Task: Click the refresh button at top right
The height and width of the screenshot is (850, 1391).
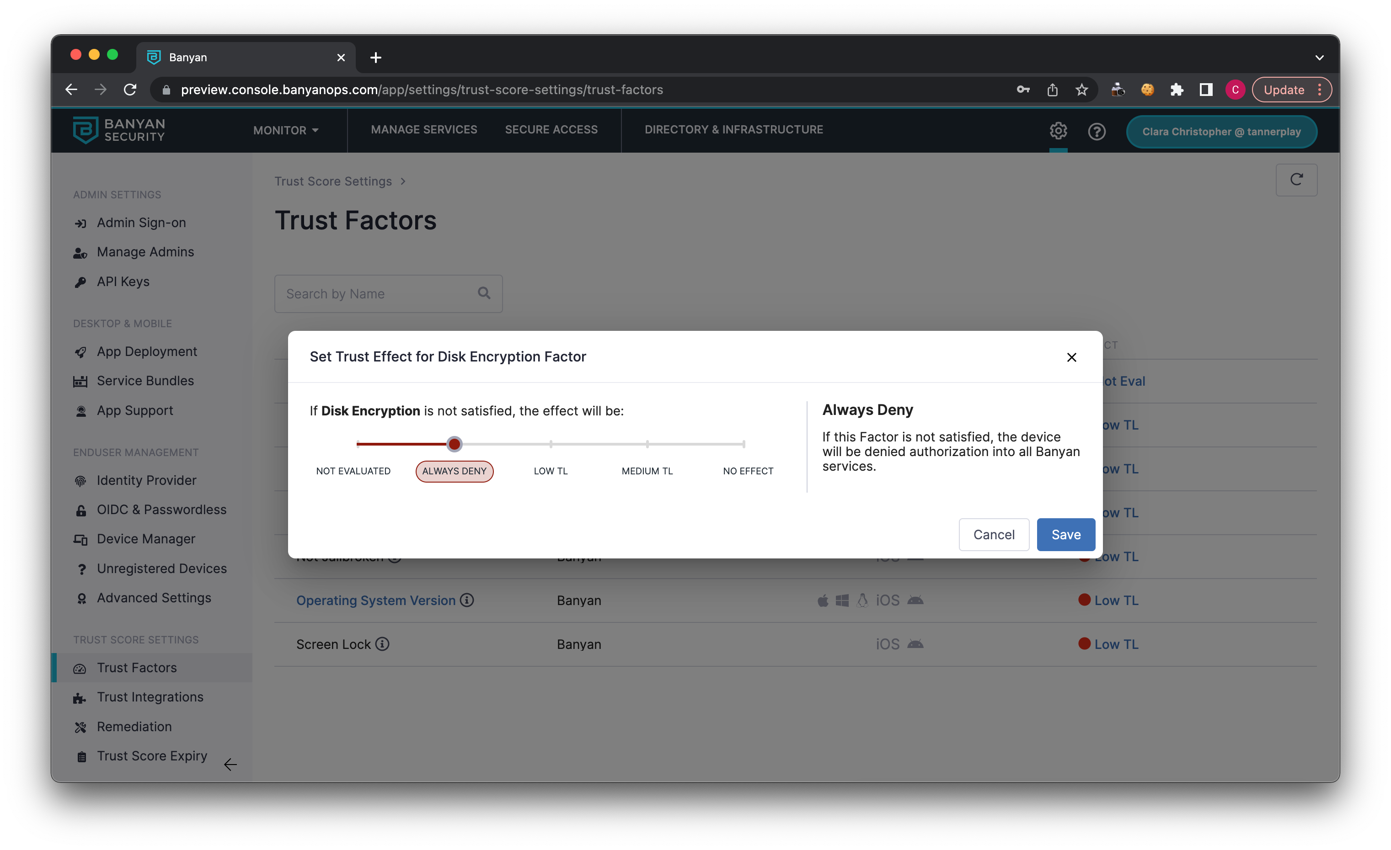Action: click(1296, 179)
